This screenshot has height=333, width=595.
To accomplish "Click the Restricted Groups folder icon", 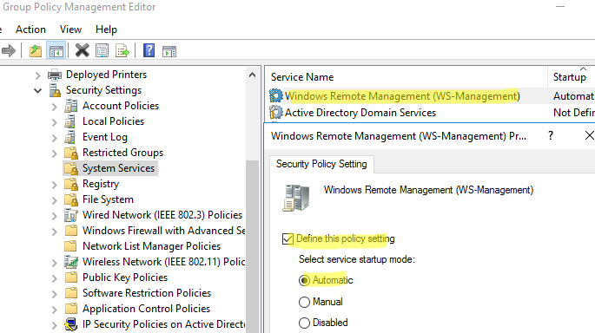I will click(71, 153).
